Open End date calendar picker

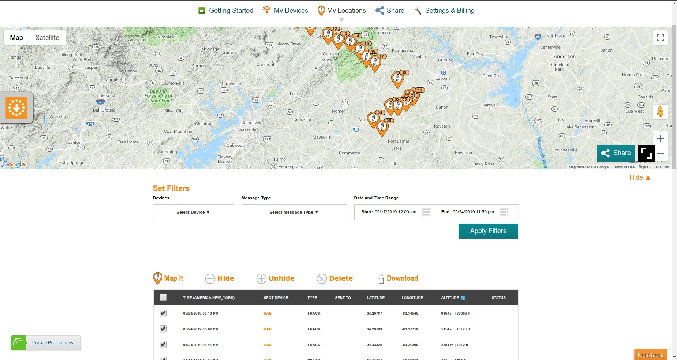click(505, 212)
